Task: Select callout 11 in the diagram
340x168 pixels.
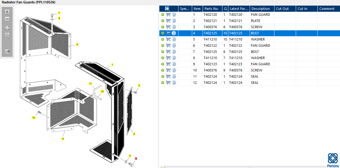Action: [x=91, y=84]
